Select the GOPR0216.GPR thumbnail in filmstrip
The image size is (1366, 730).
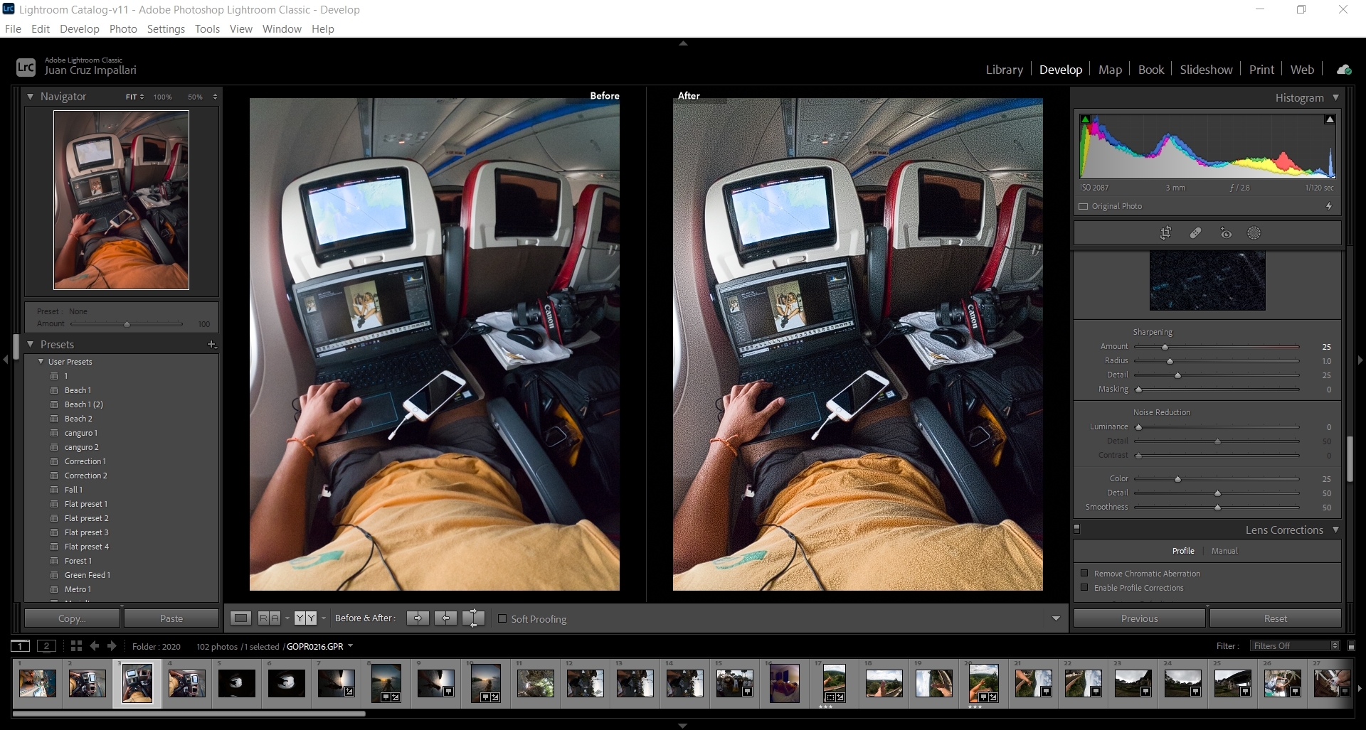[137, 682]
